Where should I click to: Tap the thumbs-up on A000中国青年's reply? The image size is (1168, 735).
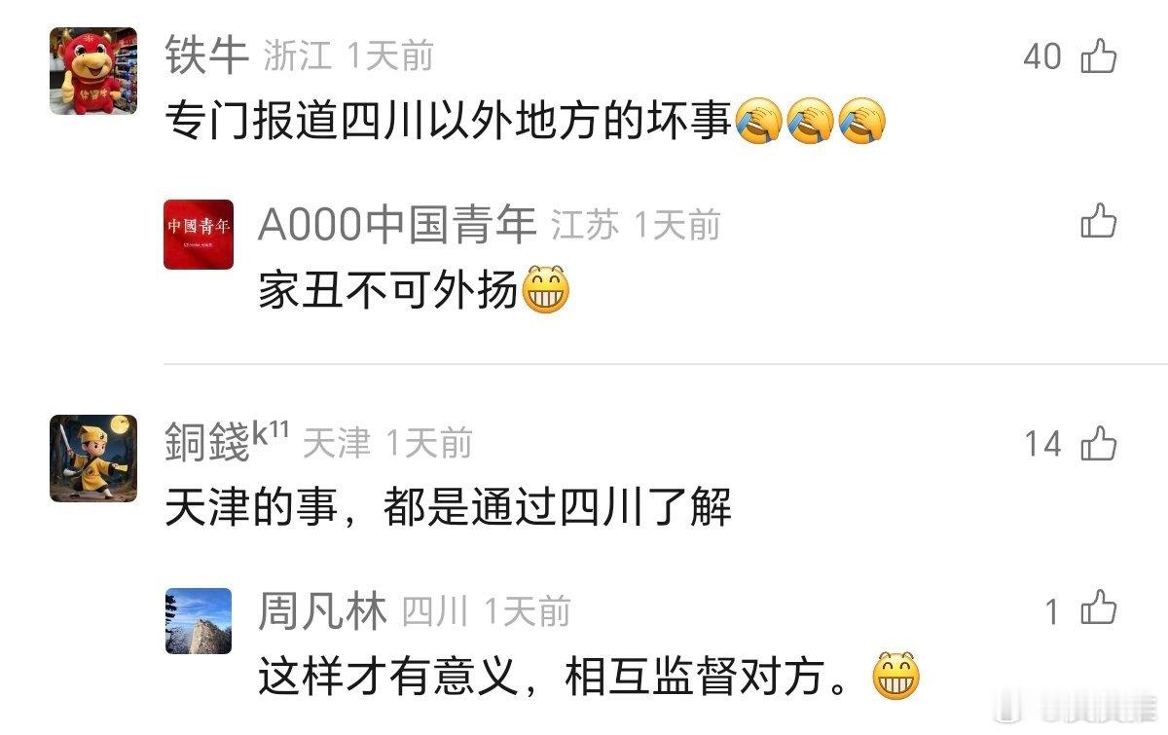[x=1099, y=221]
